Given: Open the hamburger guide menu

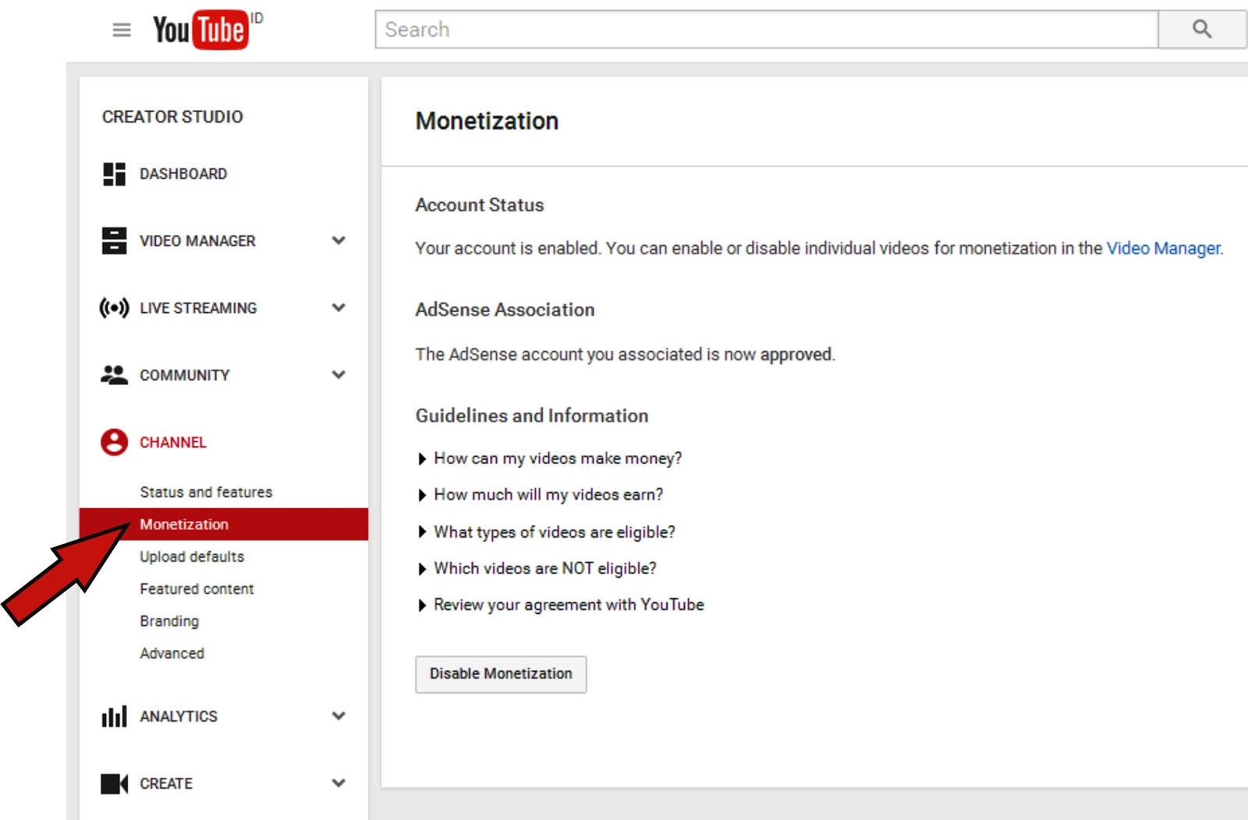Looking at the screenshot, I should [122, 30].
